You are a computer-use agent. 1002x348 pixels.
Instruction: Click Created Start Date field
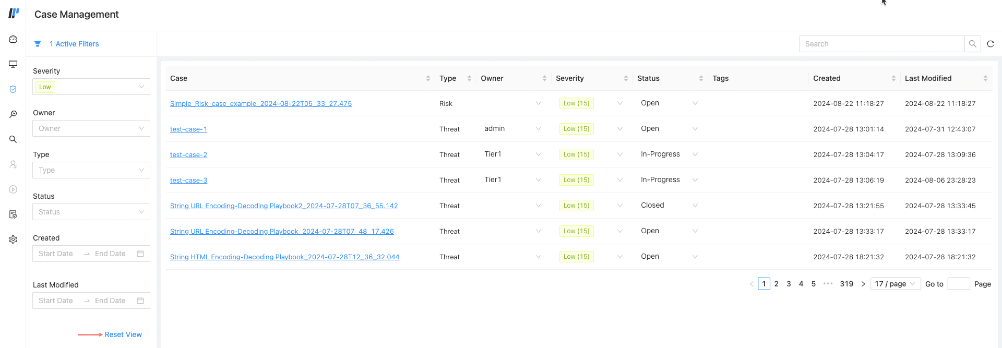56,254
